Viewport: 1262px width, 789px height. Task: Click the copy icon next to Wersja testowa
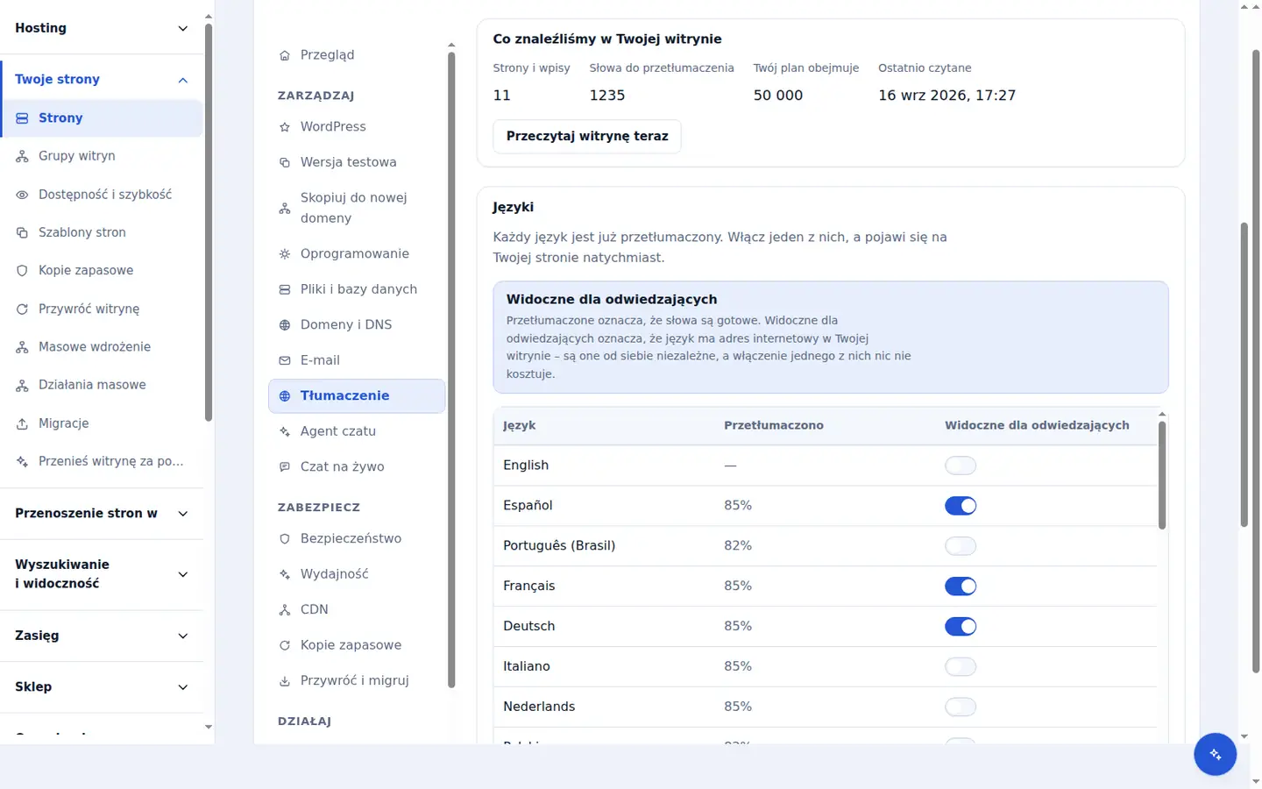pos(285,162)
